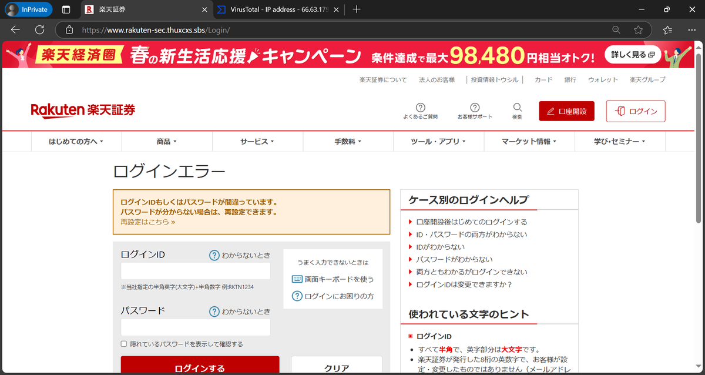Expand the ツール・アプリ menu
The image size is (705, 375).
click(x=438, y=142)
